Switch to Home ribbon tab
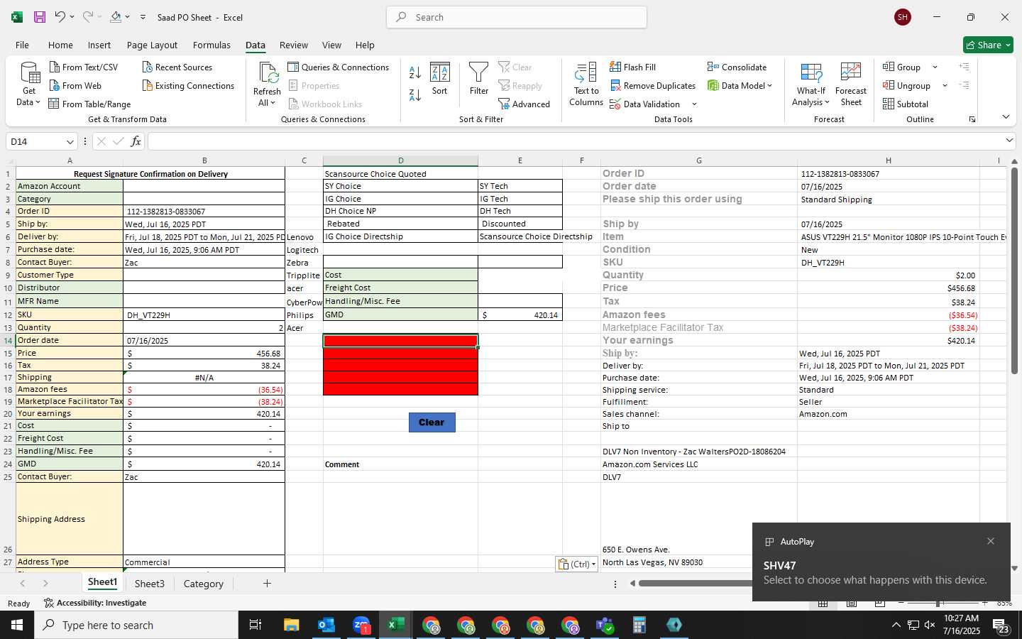This screenshot has height=639, width=1022. tap(60, 45)
